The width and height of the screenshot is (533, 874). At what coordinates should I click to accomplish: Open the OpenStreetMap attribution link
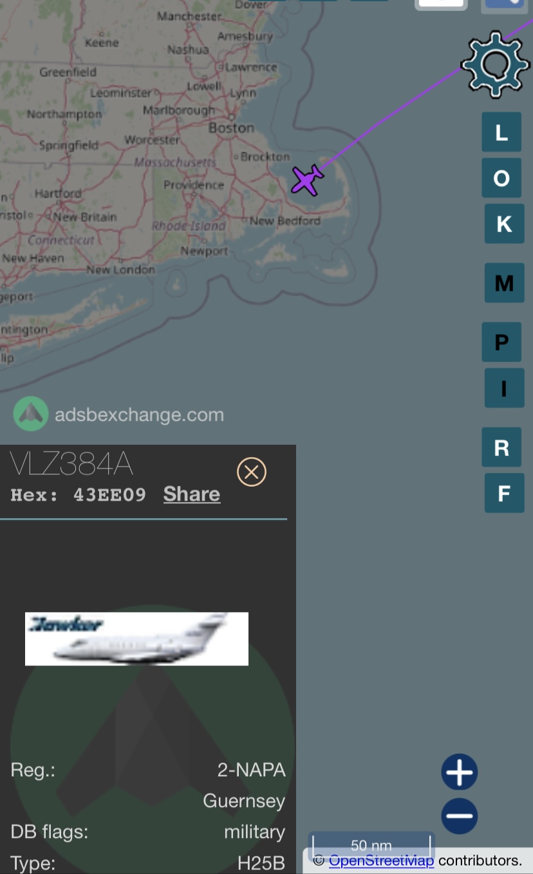tap(382, 860)
